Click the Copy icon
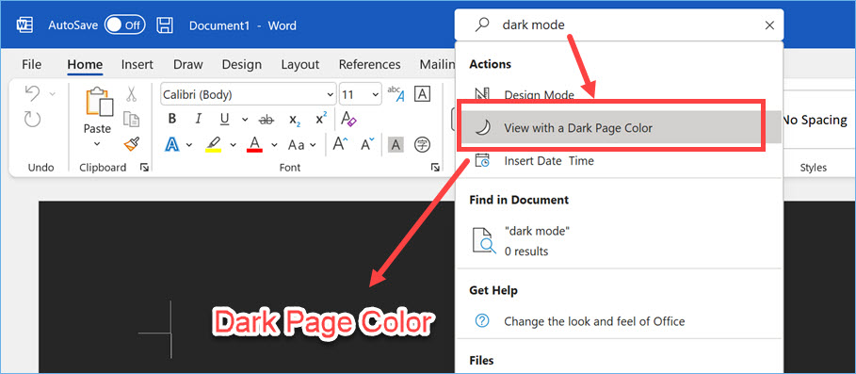Screen dimensions: 856x374 pyautogui.click(x=132, y=119)
